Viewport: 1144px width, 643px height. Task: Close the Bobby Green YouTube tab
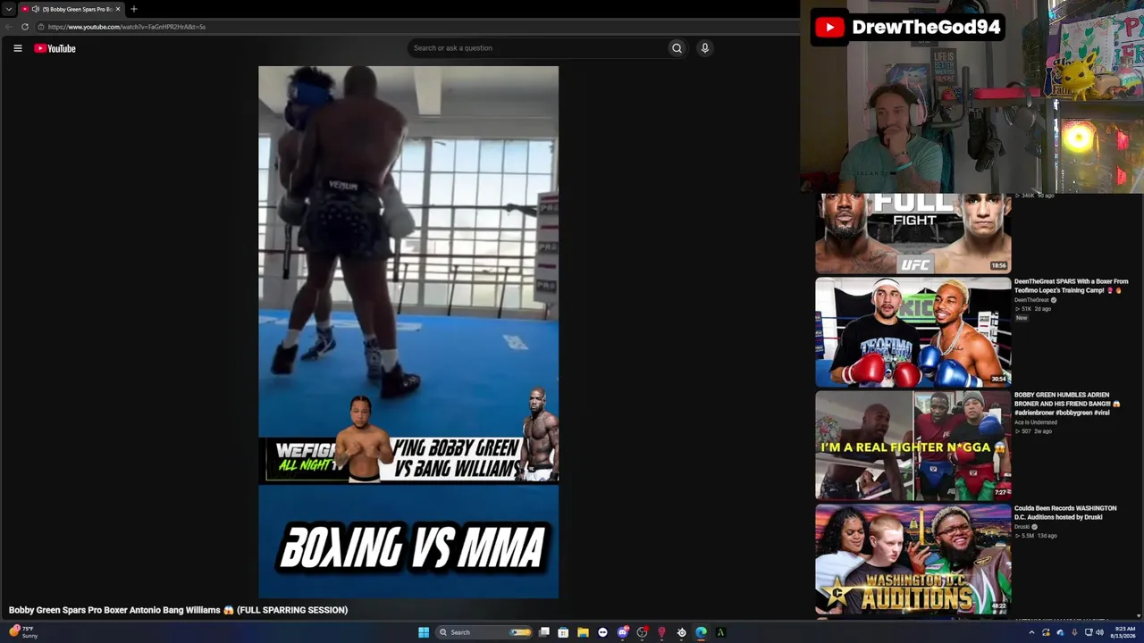point(117,9)
